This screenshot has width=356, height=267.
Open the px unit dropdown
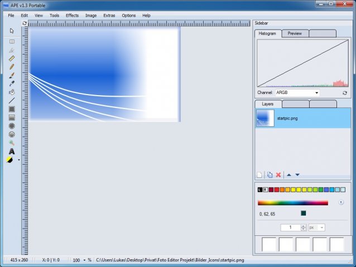click(x=316, y=228)
